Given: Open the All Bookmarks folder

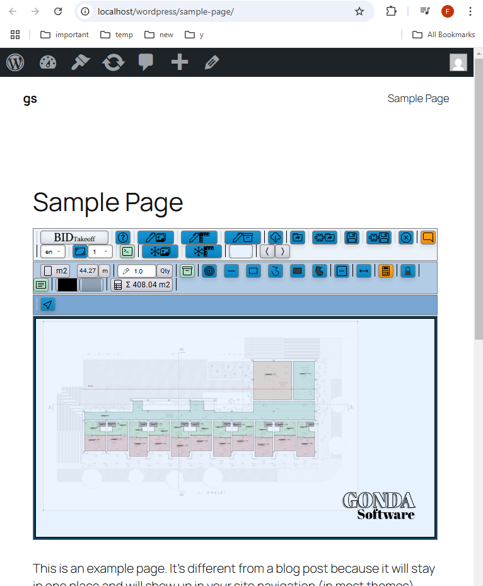Looking at the screenshot, I should click(x=444, y=35).
